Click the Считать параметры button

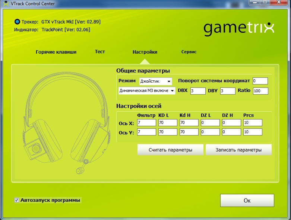pyautogui.click(x=170, y=150)
